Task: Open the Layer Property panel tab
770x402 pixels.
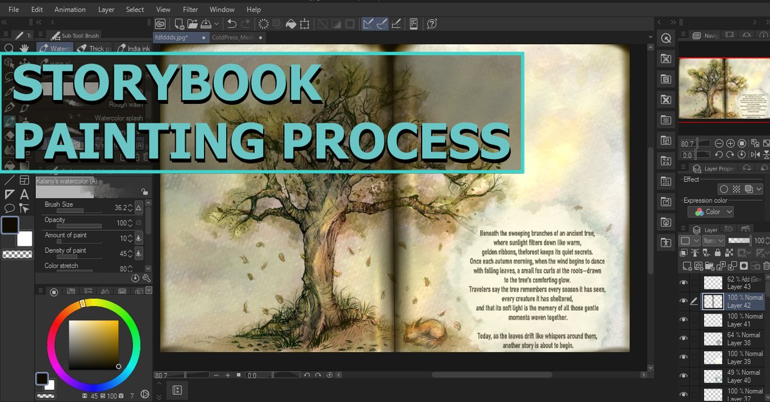Action: click(714, 168)
